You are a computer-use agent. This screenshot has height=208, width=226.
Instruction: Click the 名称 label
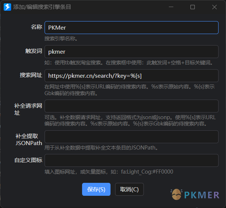point(36,27)
